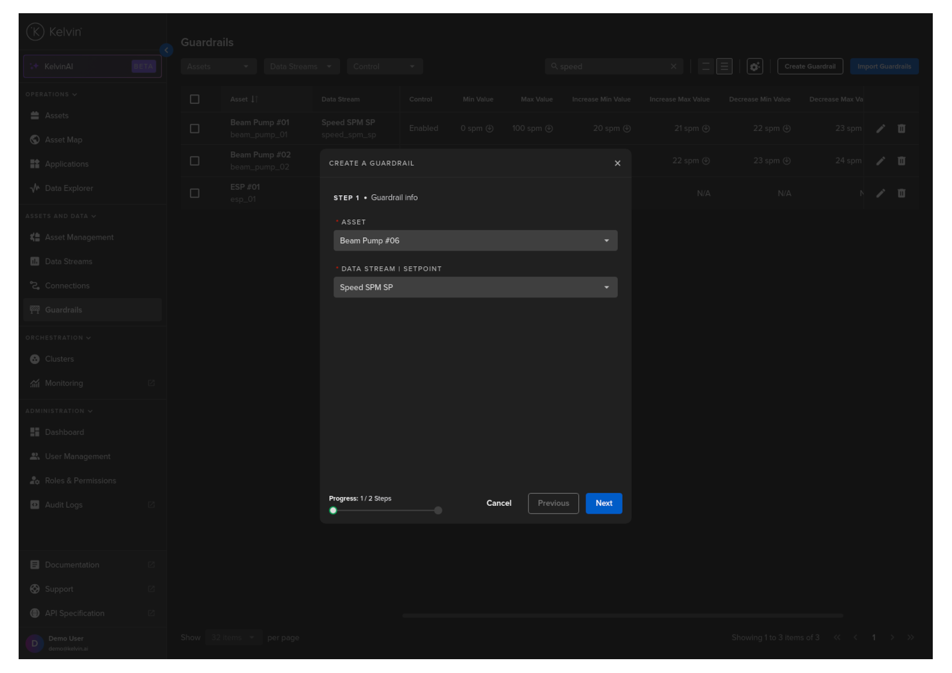Go to Data Explorer in sidebar
This screenshot has height=673, width=952.
point(69,189)
